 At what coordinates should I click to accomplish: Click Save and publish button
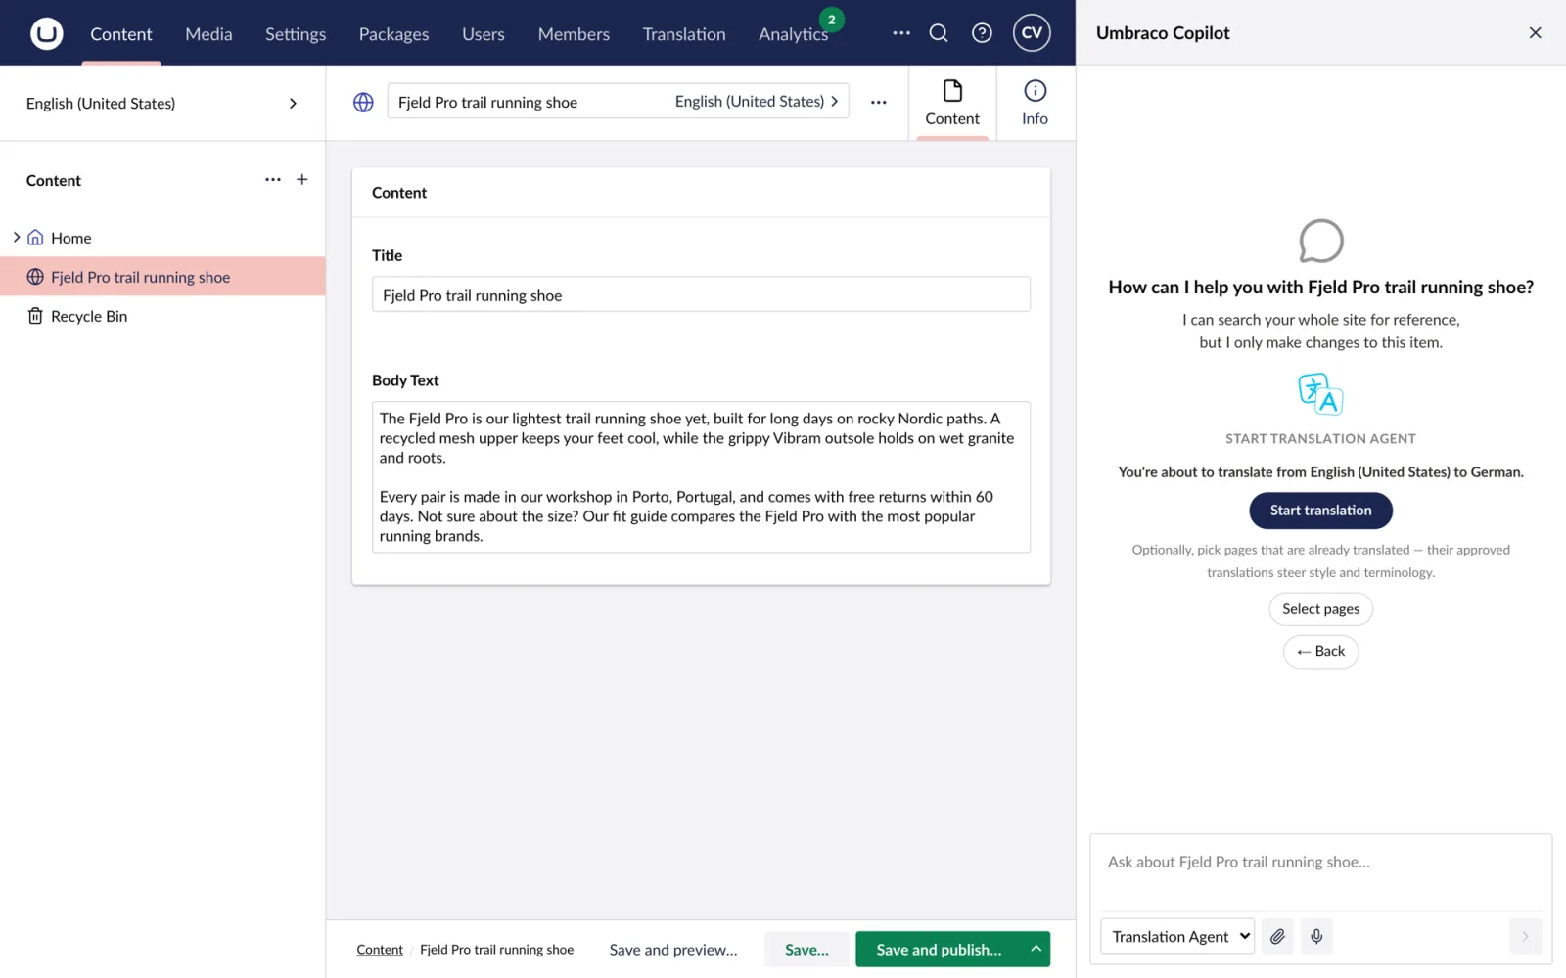[939, 949]
